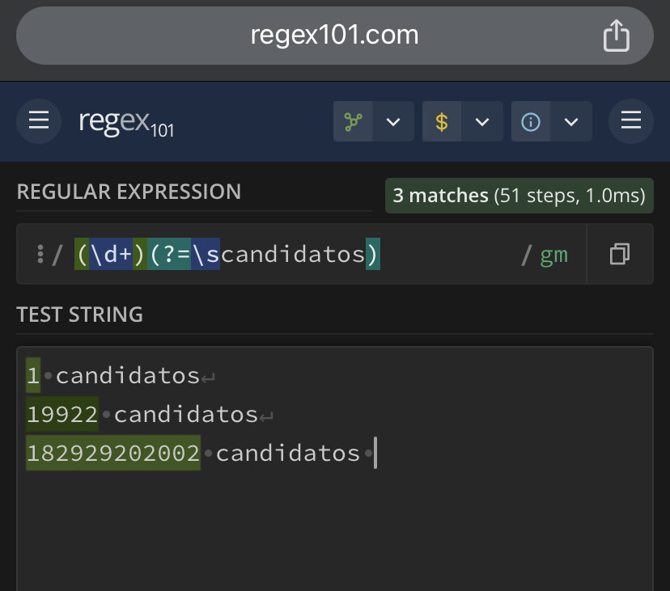This screenshot has width=670, height=591.
Task: Click the green regex tools icon
Action: (353, 122)
